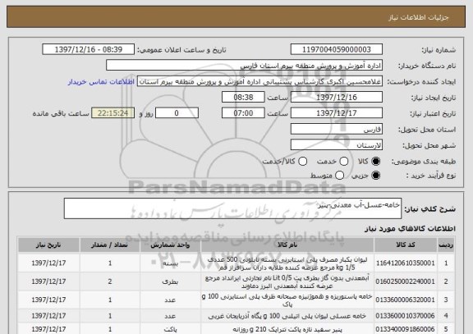
Task: Select product code 0160250002240001 row
Action: coord(236,281)
